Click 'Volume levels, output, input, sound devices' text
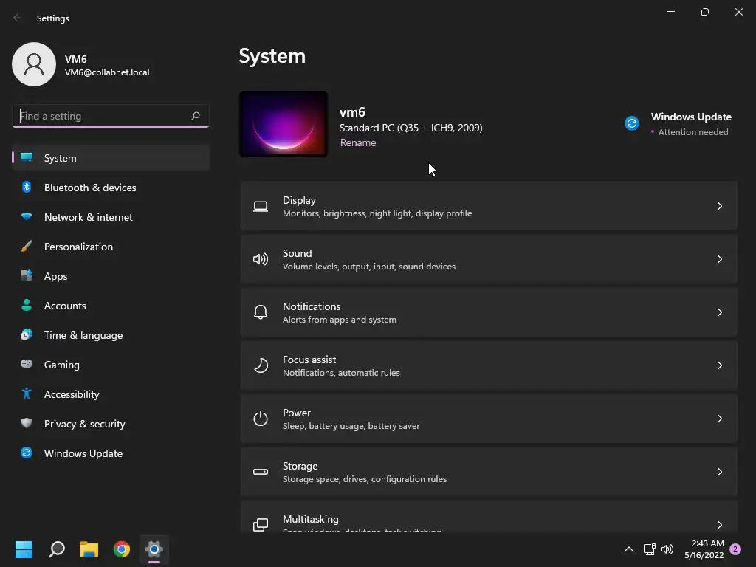The height and width of the screenshot is (567, 756). click(369, 266)
